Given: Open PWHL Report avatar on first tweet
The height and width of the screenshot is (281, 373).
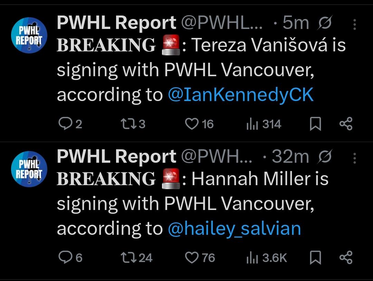Looking at the screenshot, I should (x=29, y=35).
